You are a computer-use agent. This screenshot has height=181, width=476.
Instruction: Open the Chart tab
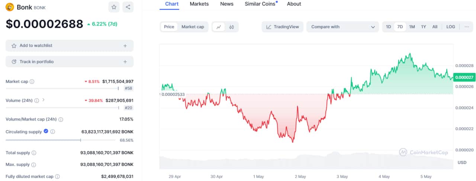coord(172,4)
